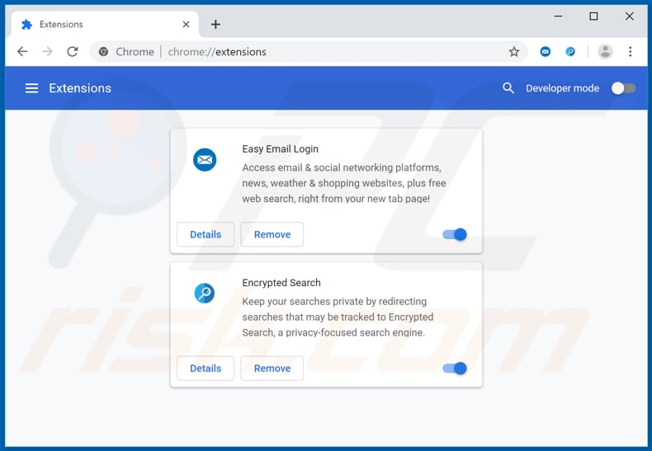Image resolution: width=652 pixels, height=451 pixels.
Task: Click the Encrypted Search description text
Action: click(338, 317)
